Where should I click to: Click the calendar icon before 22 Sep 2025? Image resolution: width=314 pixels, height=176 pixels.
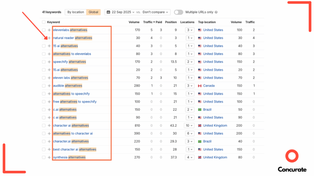pyautogui.click(x=108, y=12)
